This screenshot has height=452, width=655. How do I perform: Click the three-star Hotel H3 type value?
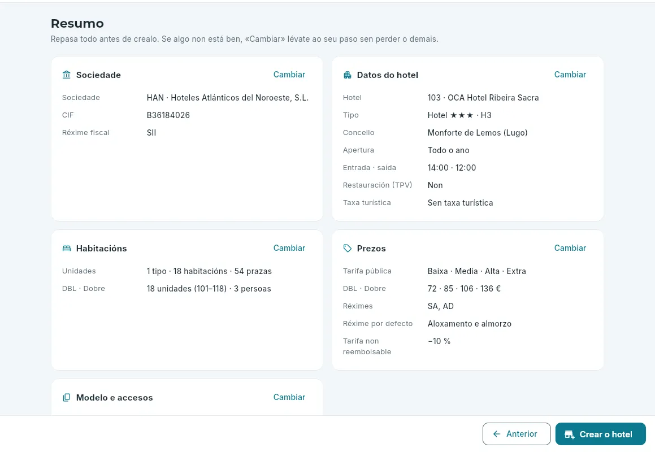pyautogui.click(x=459, y=115)
